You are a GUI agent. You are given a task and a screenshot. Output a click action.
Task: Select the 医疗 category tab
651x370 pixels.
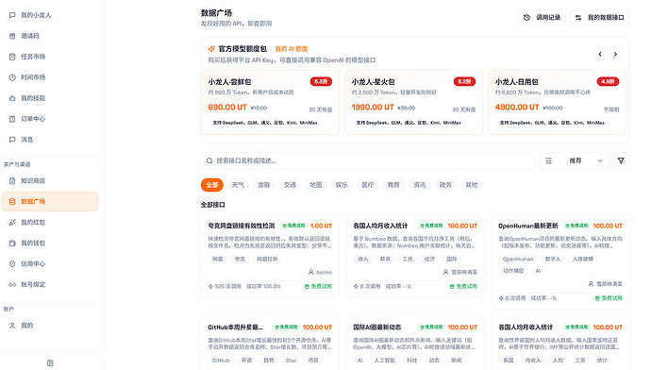pyautogui.click(x=367, y=185)
